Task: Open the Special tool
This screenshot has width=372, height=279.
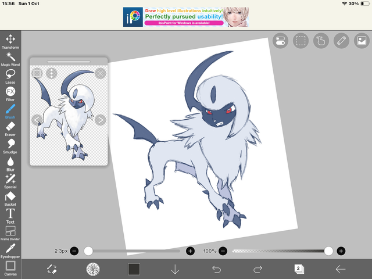Action: pyautogui.click(x=10, y=181)
